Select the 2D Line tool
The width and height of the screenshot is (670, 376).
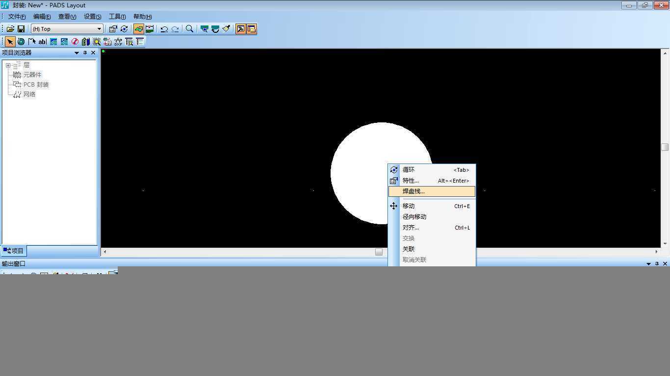point(32,42)
